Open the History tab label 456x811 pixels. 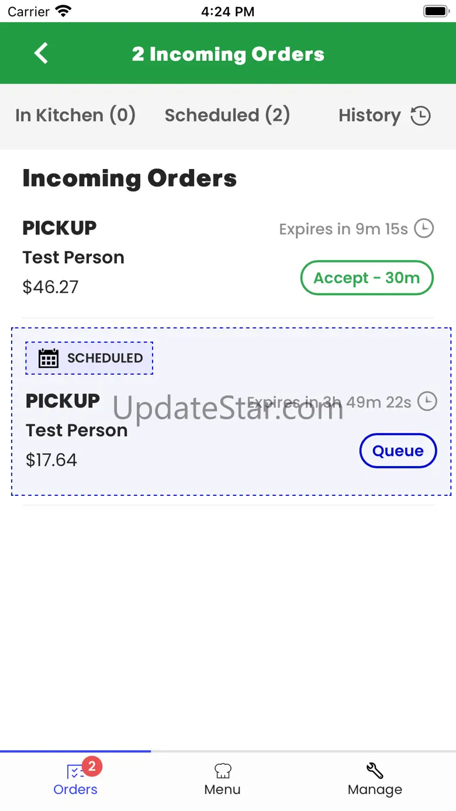click(x=369, y=116)
